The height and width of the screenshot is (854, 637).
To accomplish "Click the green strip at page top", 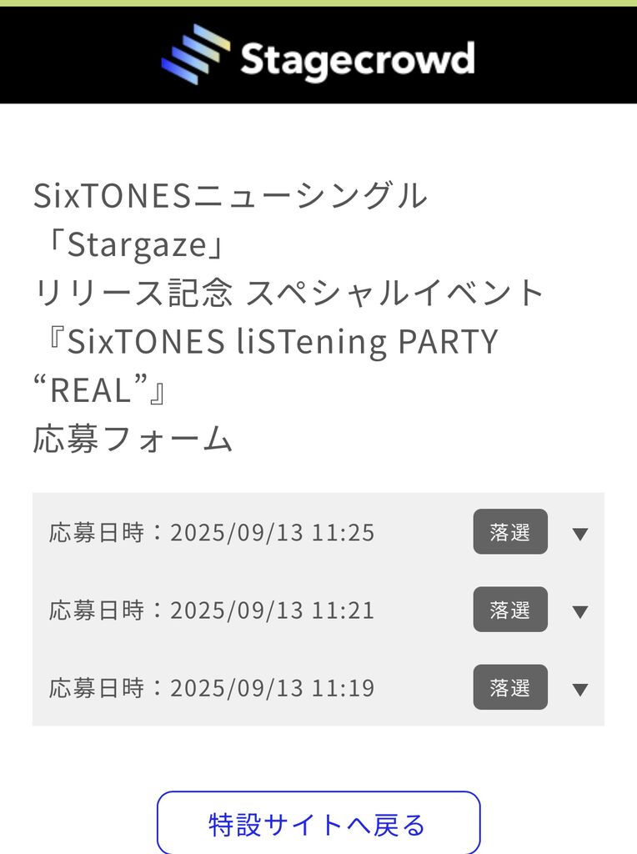I will pyautogui.click(x=318, y=3).
